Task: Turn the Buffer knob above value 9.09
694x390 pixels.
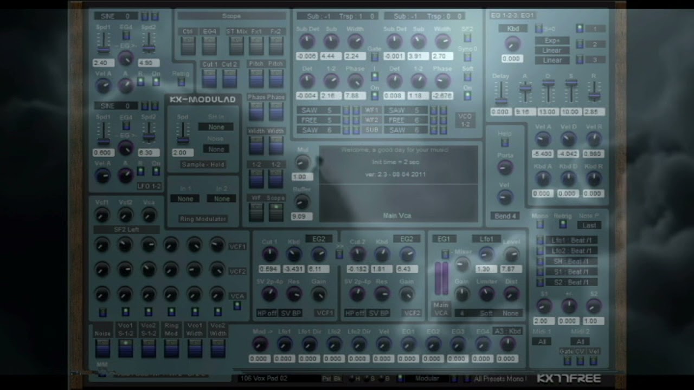Action: click(302, 202)
